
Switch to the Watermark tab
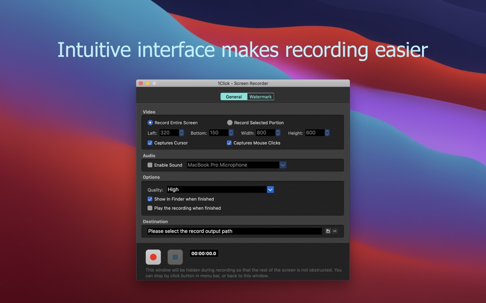260,96
